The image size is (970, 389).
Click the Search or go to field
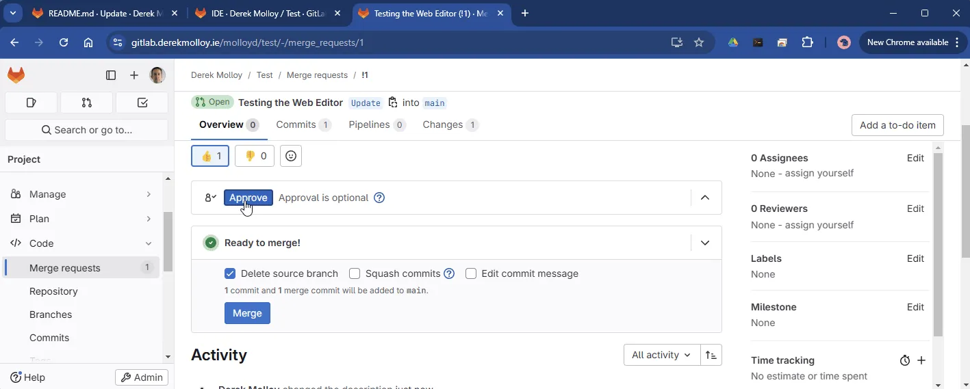[86, 130]
